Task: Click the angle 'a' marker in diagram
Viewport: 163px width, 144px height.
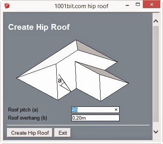Action: click(x=60, y=80)
